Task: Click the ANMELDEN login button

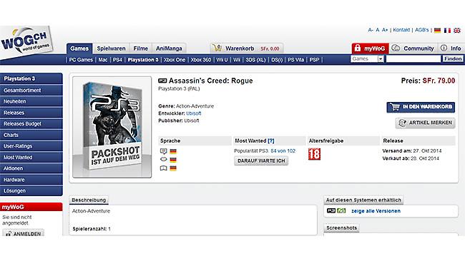Action: click(x=24, y=233)
